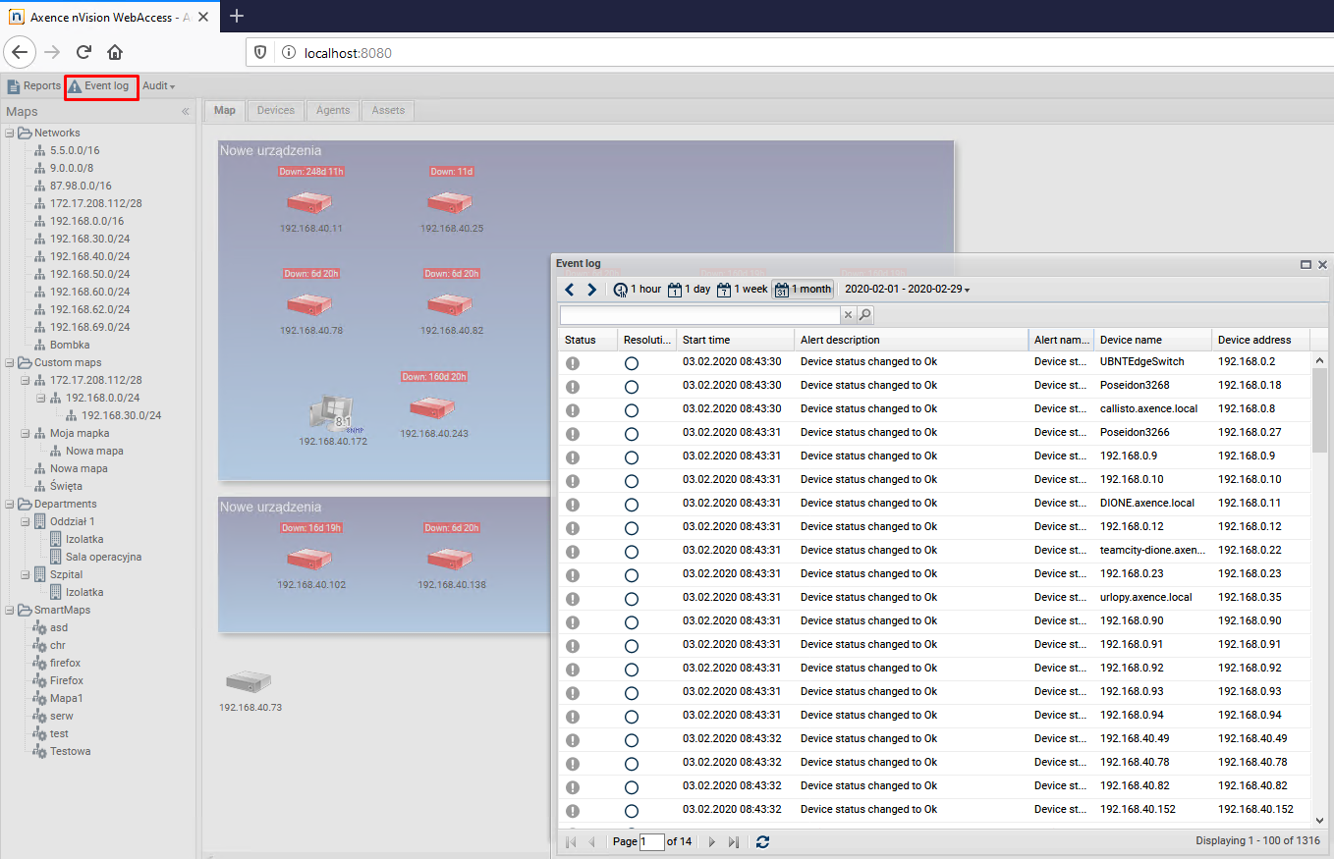Collapse the Networks tree folder
This screenshot has height=859, width=1334.
click(10, 134)
